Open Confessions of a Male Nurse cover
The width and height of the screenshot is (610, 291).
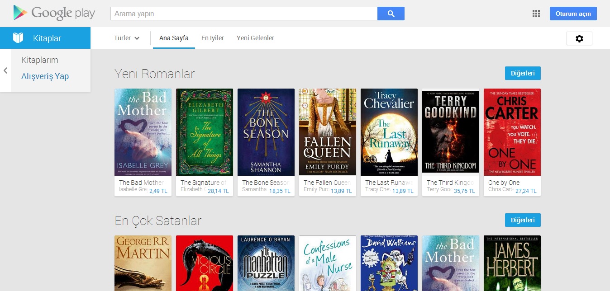(328, 263)
